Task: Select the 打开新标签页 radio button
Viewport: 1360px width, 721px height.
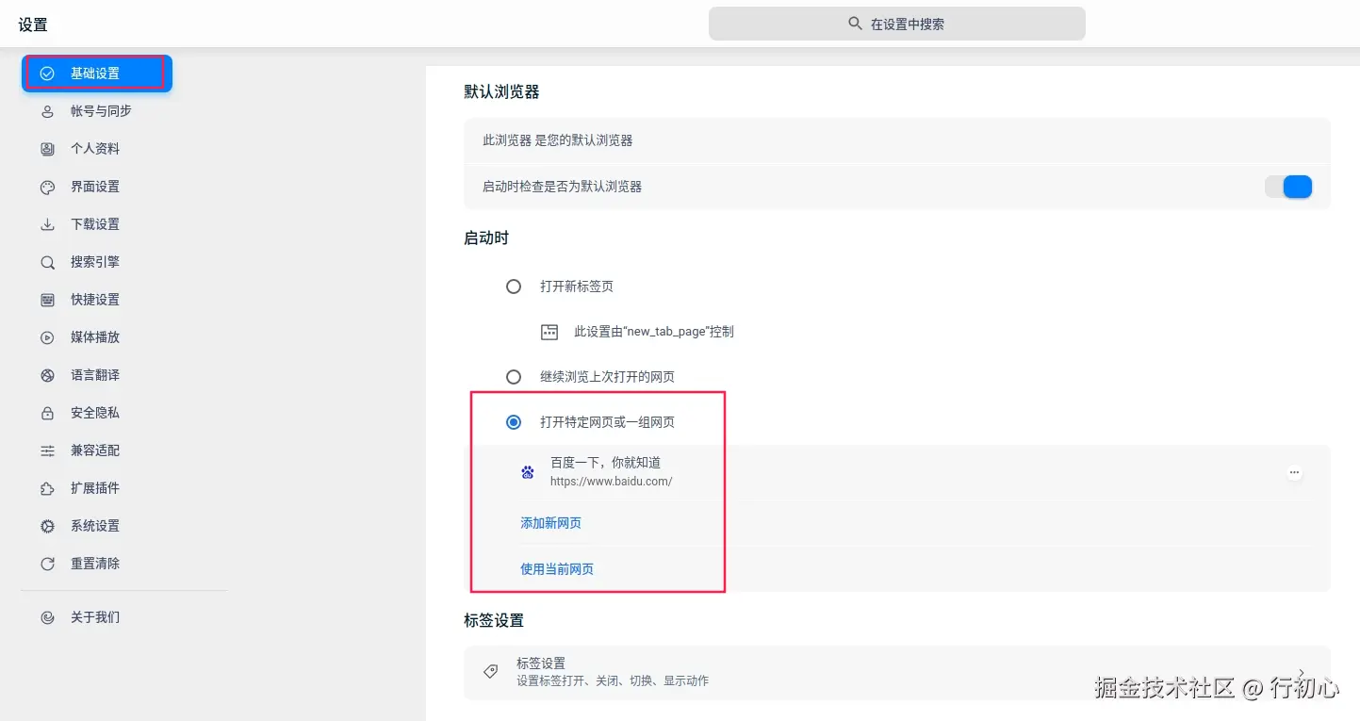Action: (513, 286)
